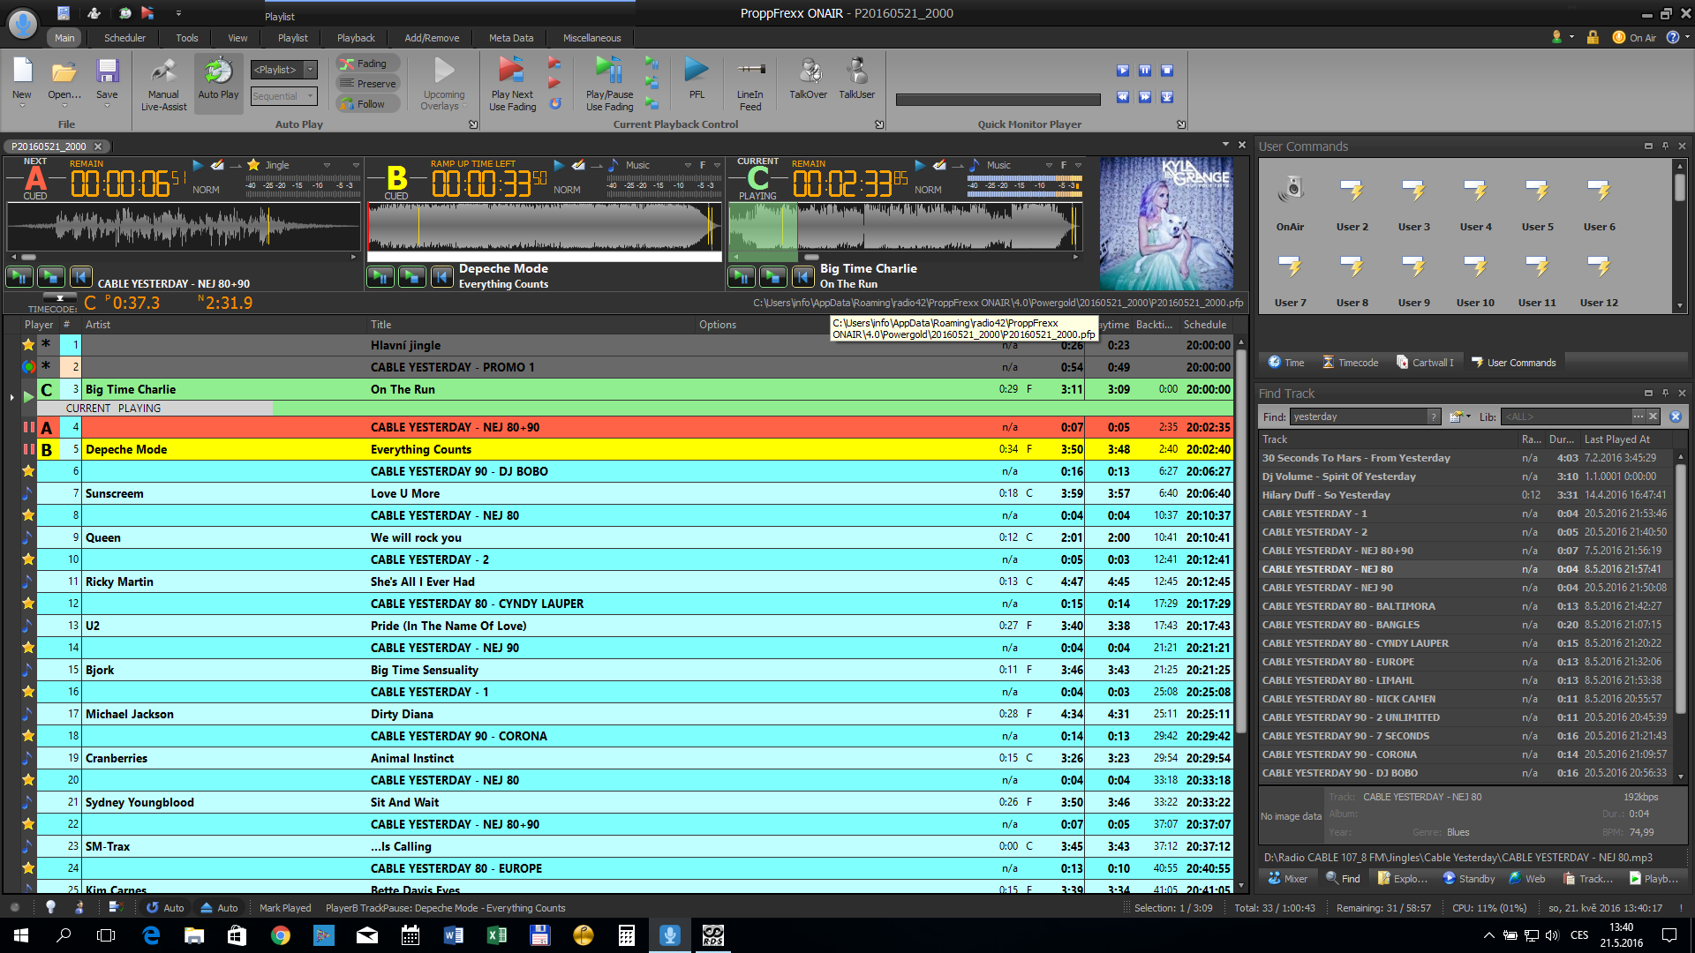Open the Quick Monitor Player group launcher
This screenshot has width=1695, height=953.
pyautogui.click(x=1181, y=124)
